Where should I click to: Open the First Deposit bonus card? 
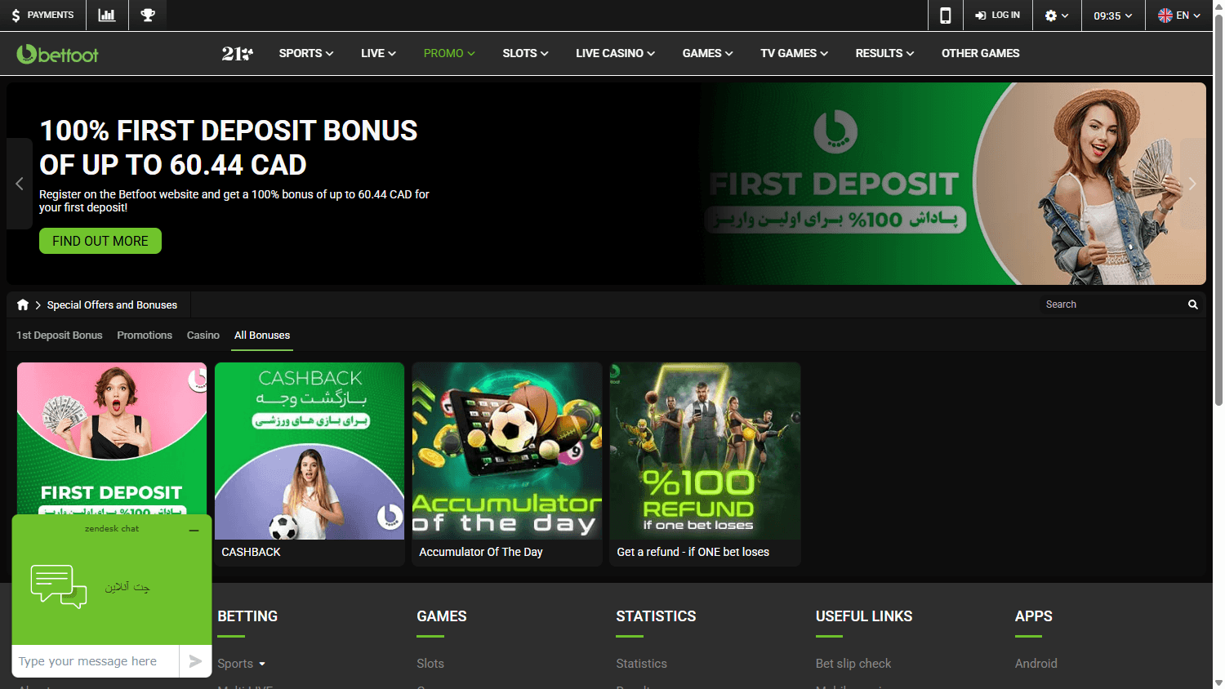[112, 438]
